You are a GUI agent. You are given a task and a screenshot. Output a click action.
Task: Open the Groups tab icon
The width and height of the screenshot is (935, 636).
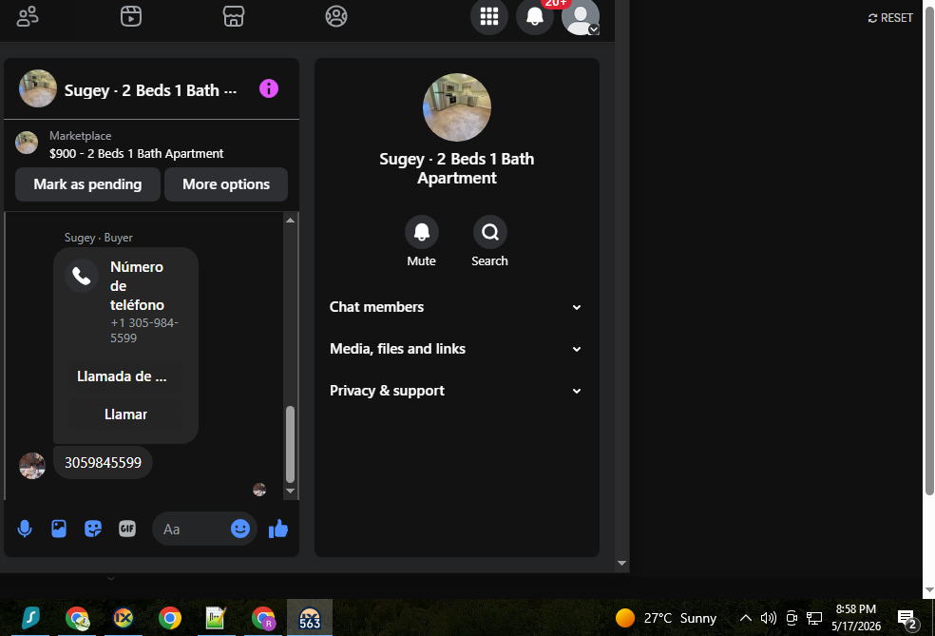coord(336,16)
